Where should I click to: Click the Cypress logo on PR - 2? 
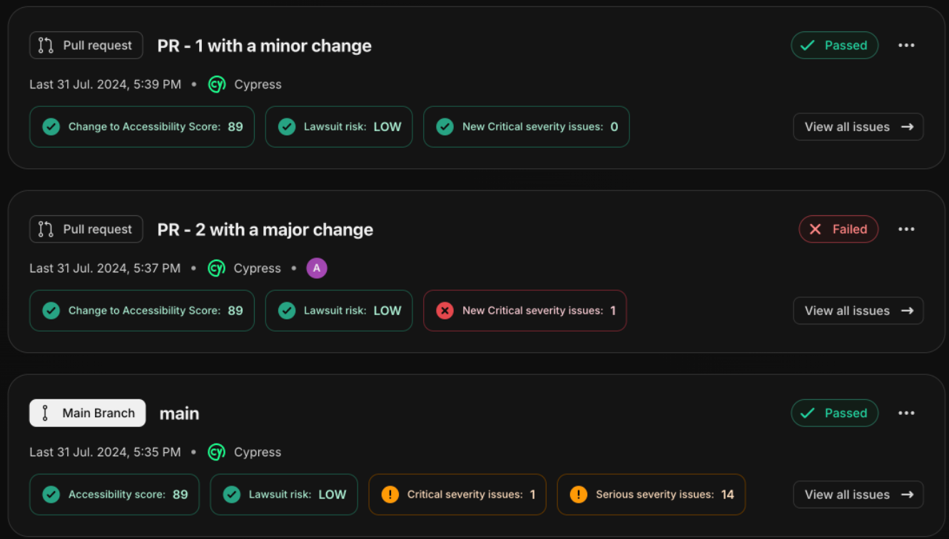216,268
